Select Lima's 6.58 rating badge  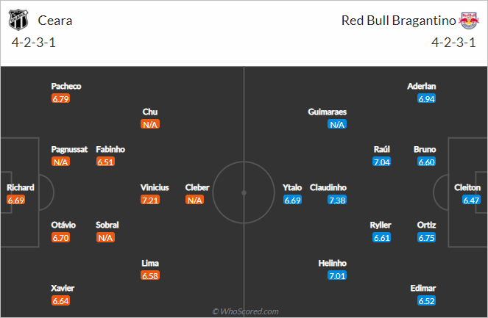tap(150, 275)
